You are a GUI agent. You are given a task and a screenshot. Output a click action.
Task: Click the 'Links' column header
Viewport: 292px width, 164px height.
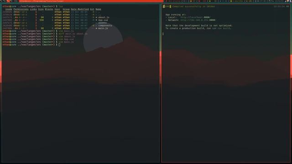(33, 9)
